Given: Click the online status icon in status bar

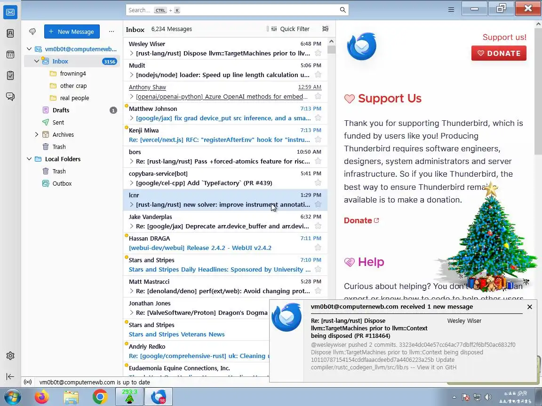Looking at the screenshot, I should (28, 382).
